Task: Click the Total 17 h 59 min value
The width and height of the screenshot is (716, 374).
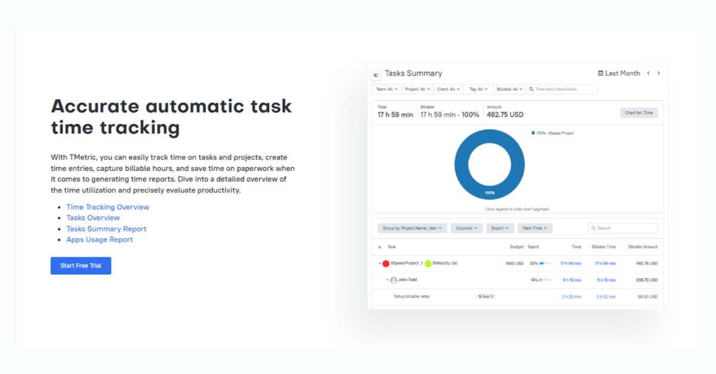Action: 395,114
